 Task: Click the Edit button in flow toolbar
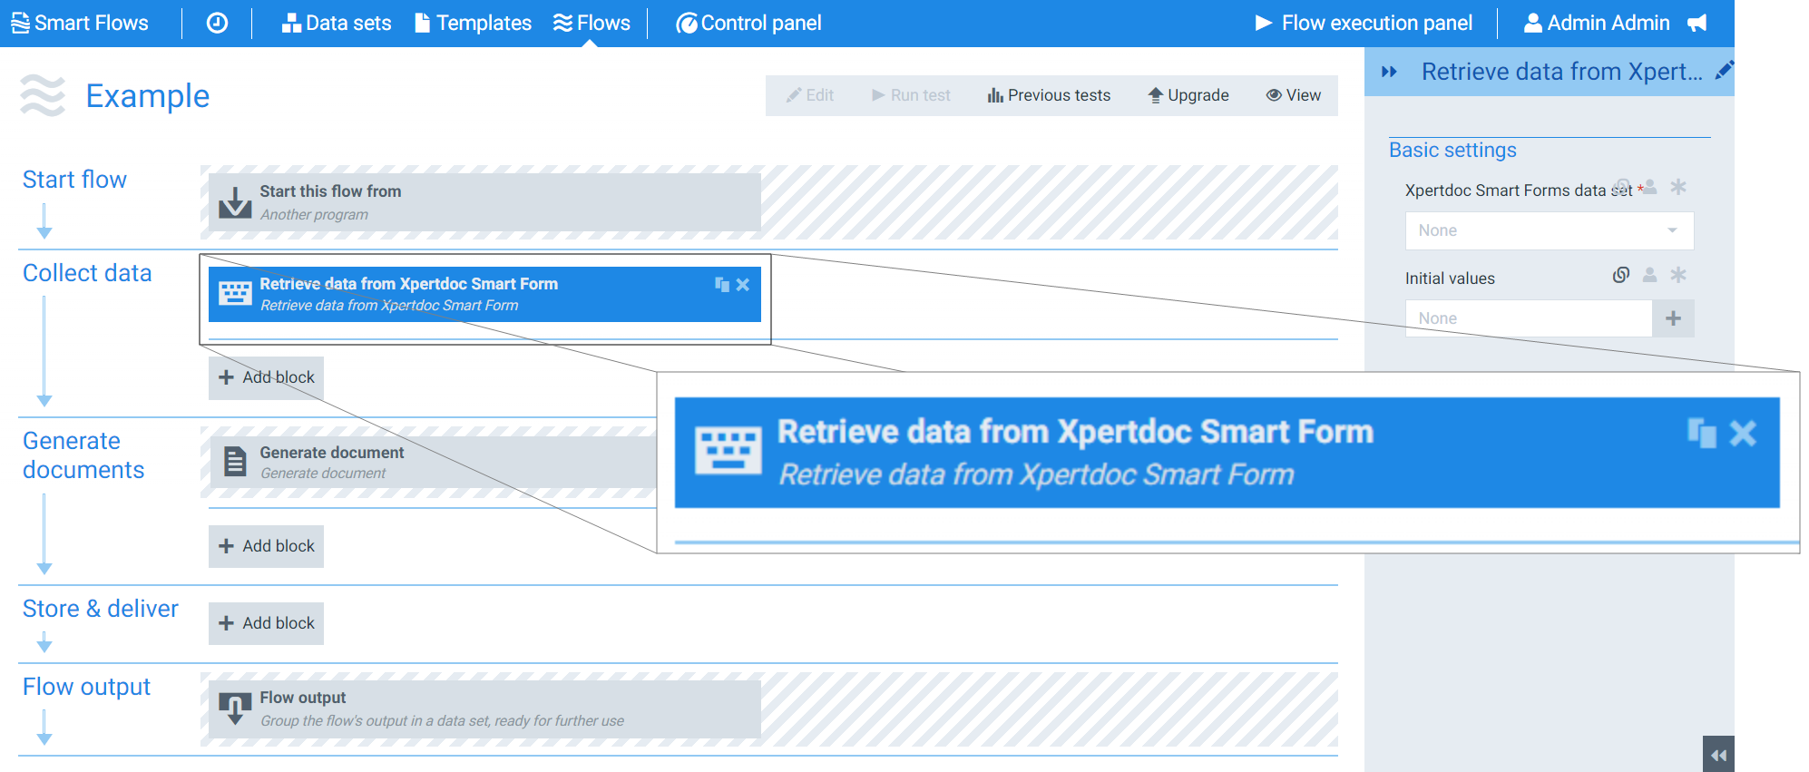pyautogui.click(x=810, y=95)
